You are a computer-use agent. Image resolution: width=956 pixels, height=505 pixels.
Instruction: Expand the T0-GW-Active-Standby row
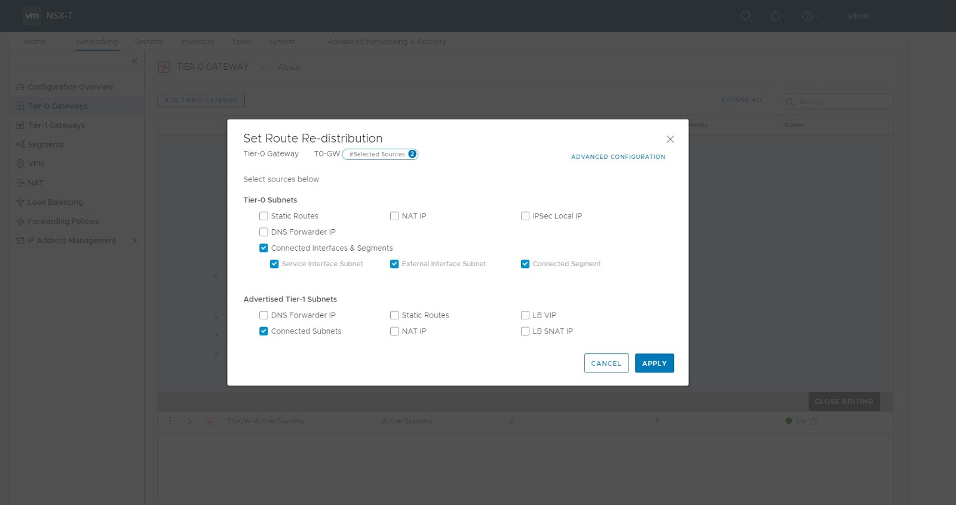(x=190, y=421)
